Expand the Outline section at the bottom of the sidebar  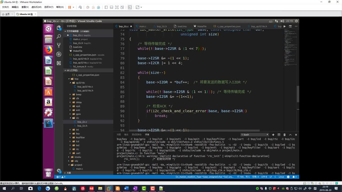[x=88, y=173]
